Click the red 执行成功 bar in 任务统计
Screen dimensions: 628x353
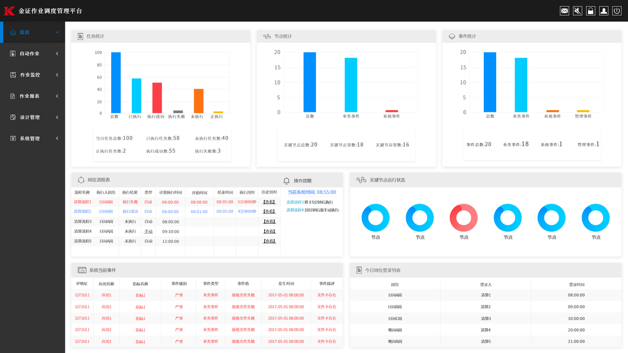tap(157, 98)
